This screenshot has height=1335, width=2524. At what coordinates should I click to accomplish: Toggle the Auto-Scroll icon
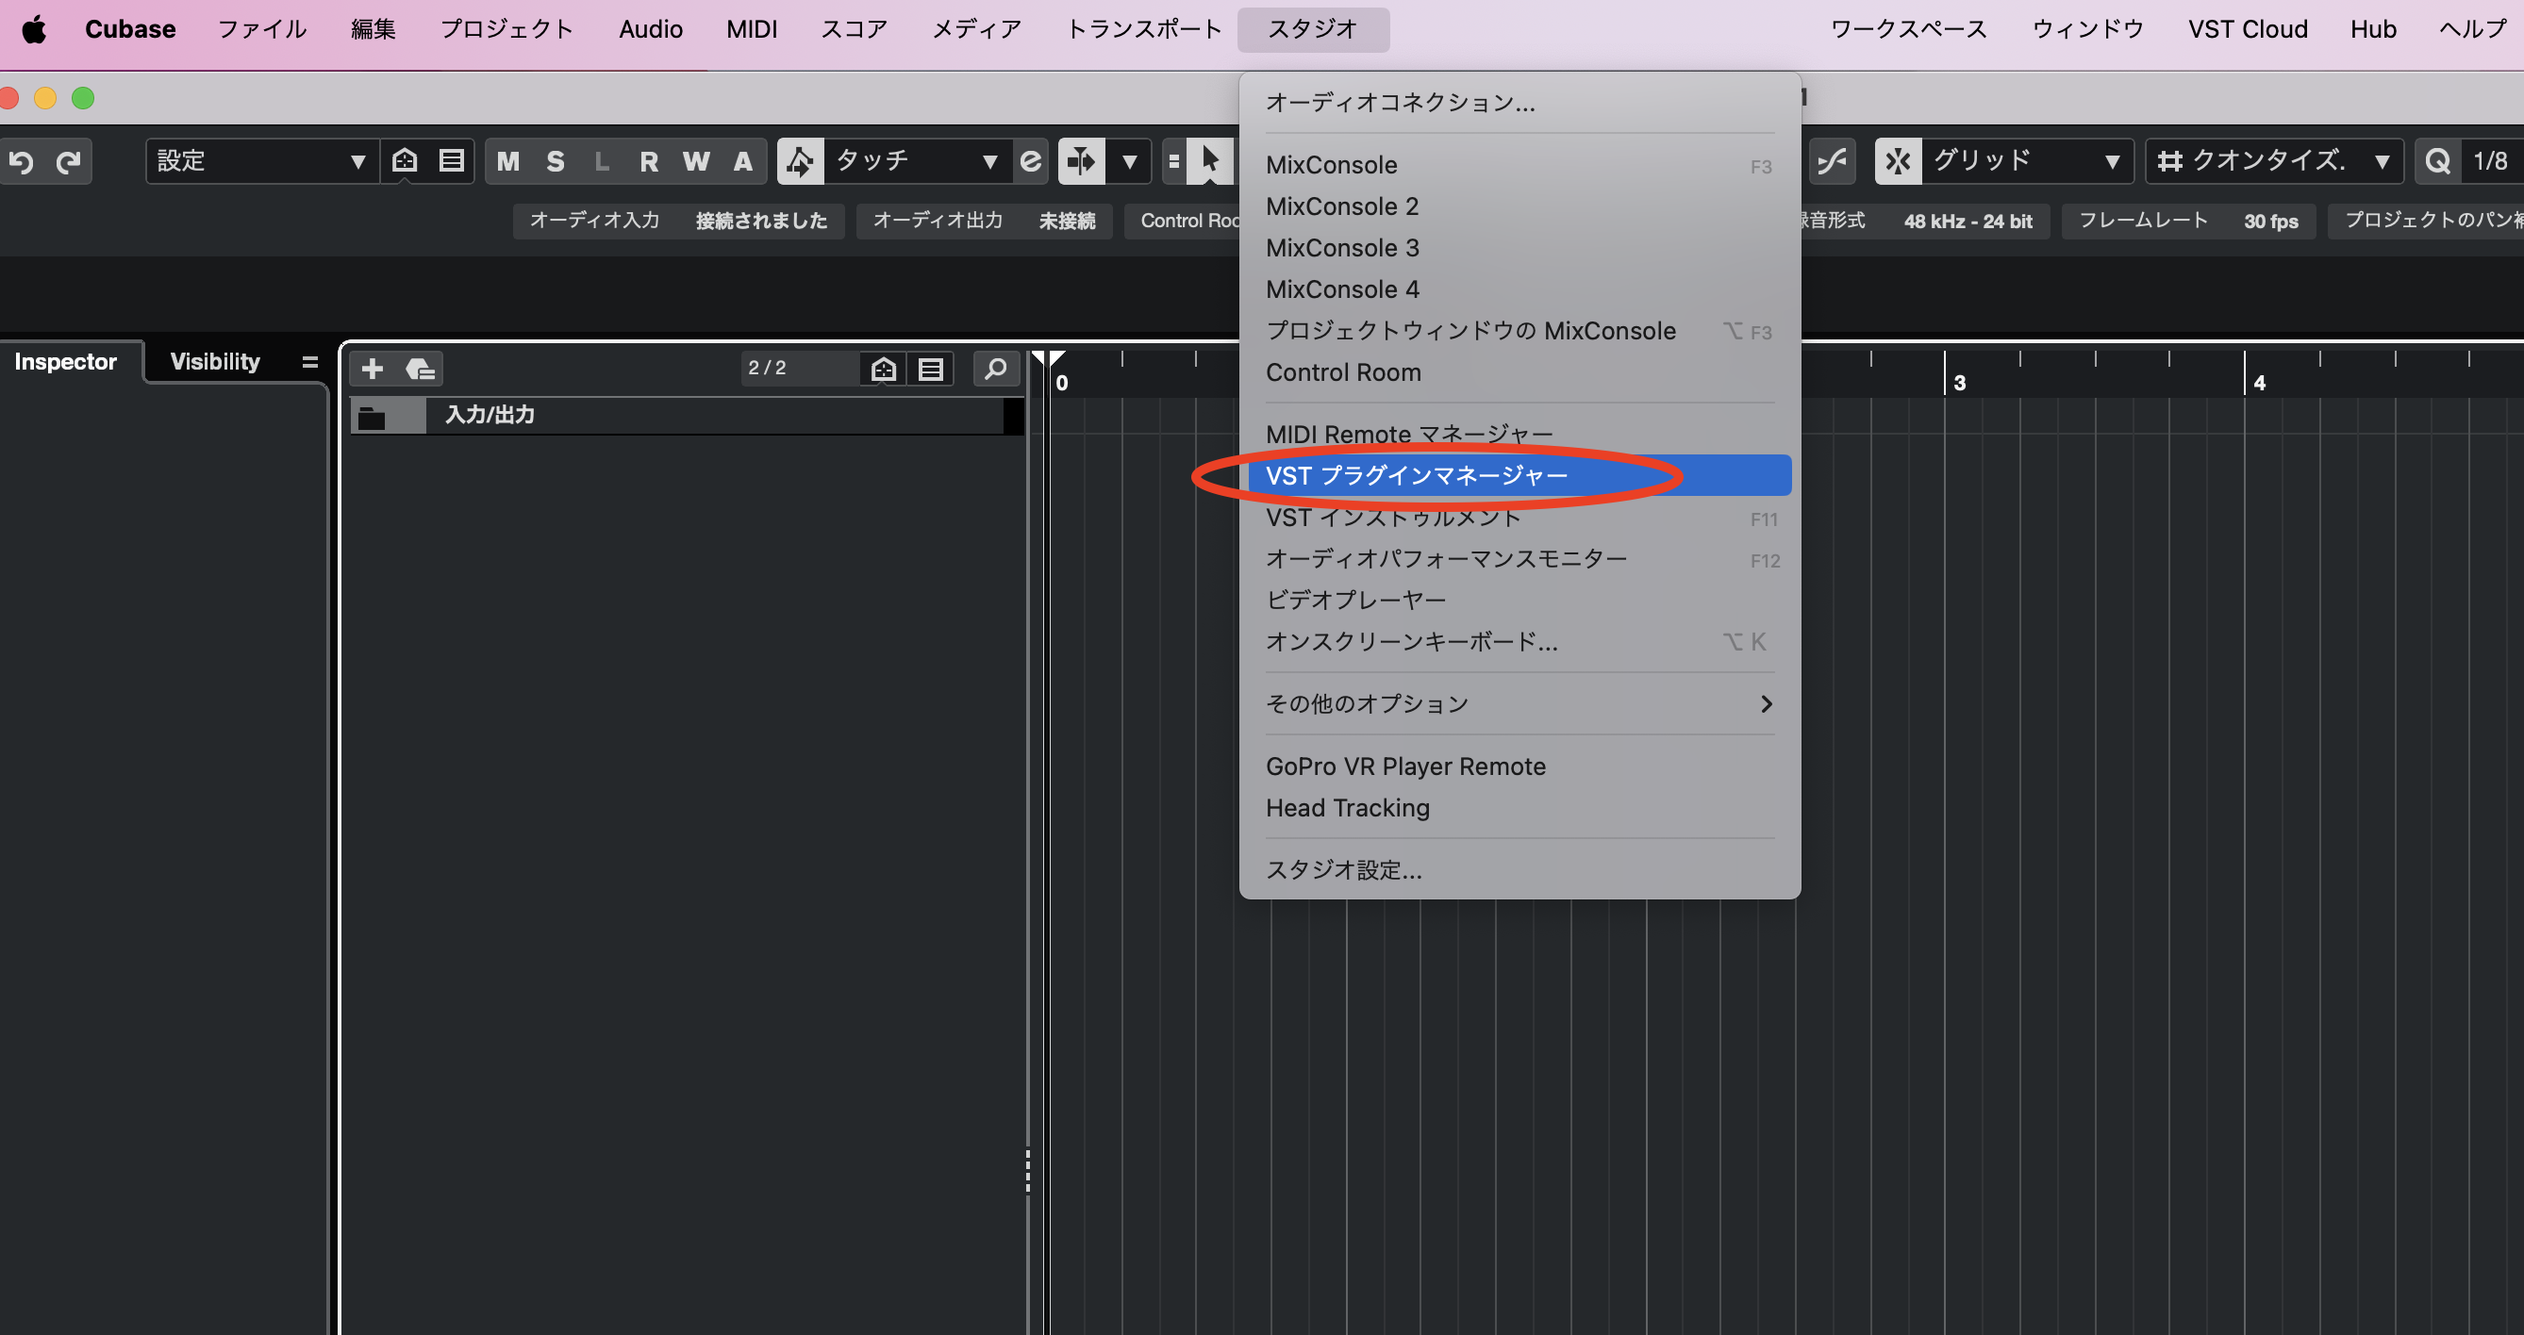[x=1082, y=161]
